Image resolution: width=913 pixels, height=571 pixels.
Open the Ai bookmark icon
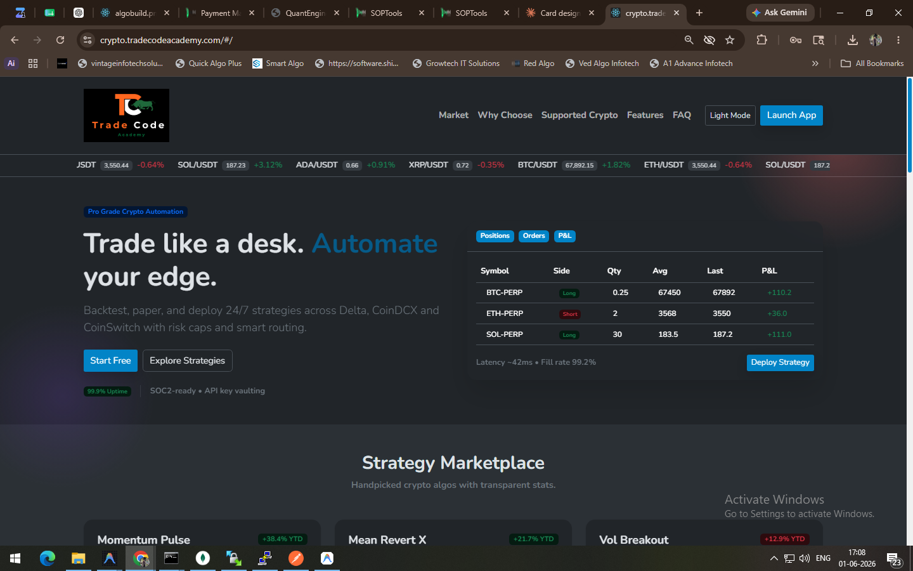(x=11, y=63)
